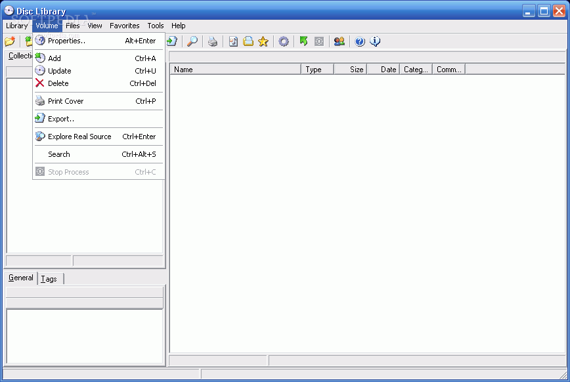This screenshot has width=570, height=382.
Task: Select Update in the Volume menu
Action: coord(99,71)
